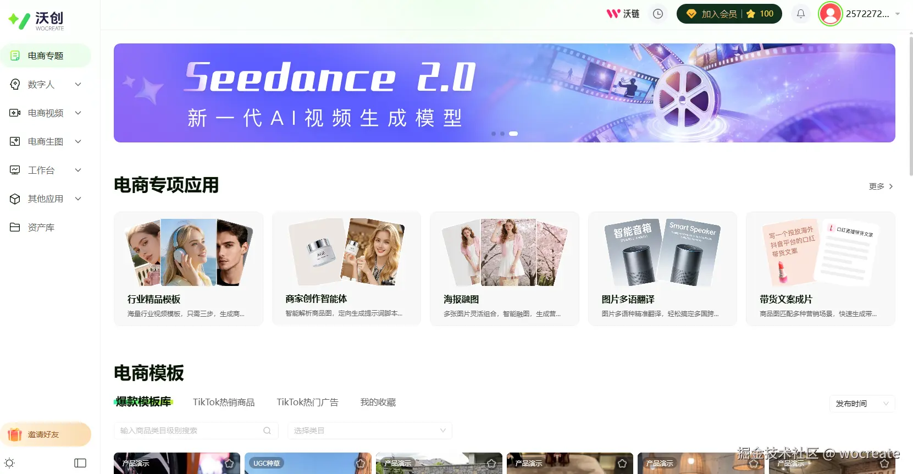Click the username 2572272...
913x474 pixels.
pyautogui.click(x=867, y=14)
